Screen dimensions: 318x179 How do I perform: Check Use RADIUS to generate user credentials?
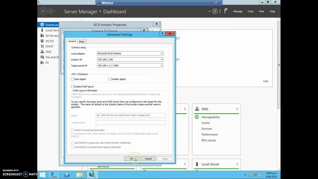point(73,143)
